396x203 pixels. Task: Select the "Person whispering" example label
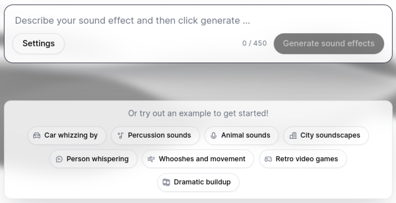click(98, 159)
